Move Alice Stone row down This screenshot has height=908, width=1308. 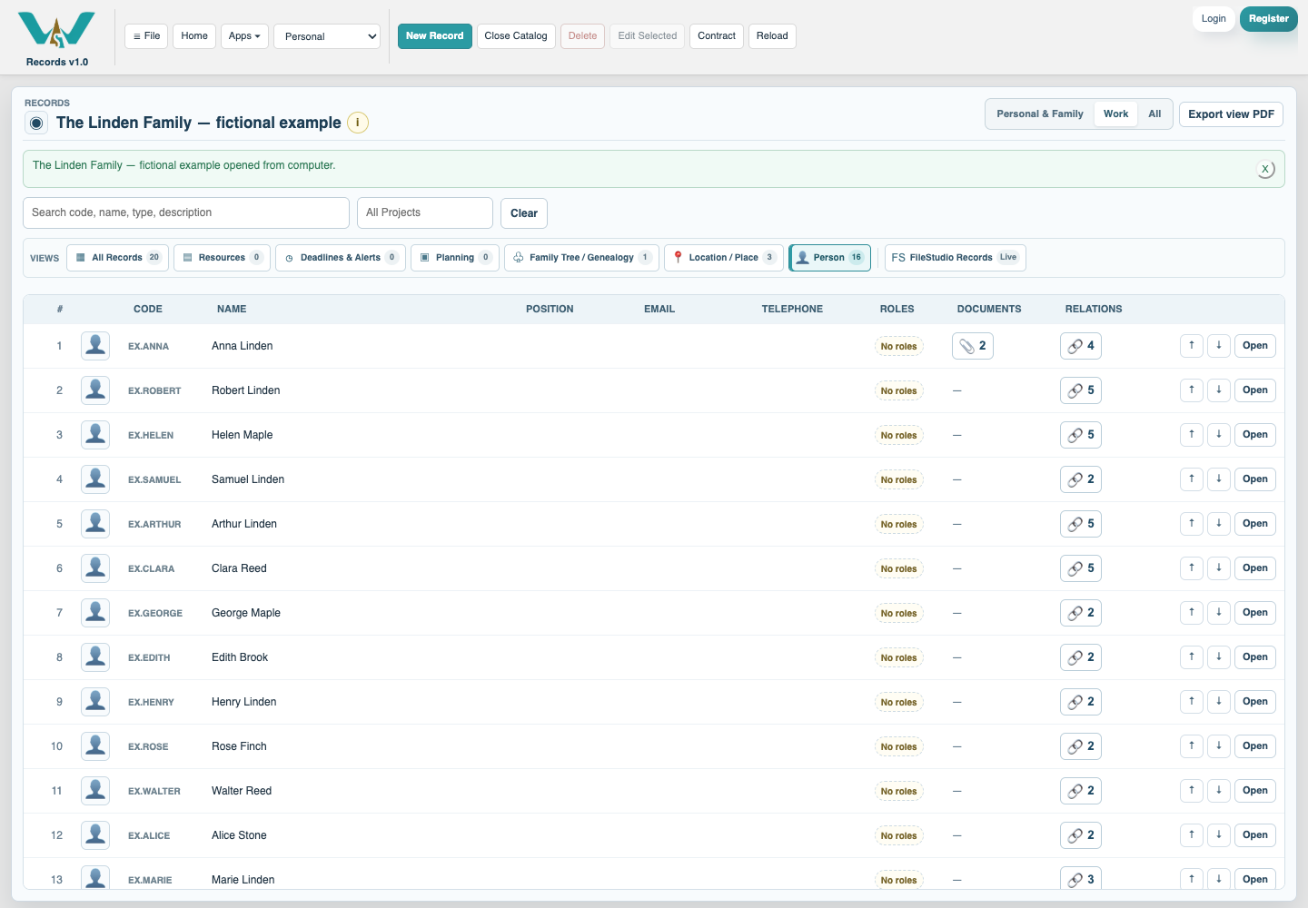pyautogui.click(x=1219, y=835)
